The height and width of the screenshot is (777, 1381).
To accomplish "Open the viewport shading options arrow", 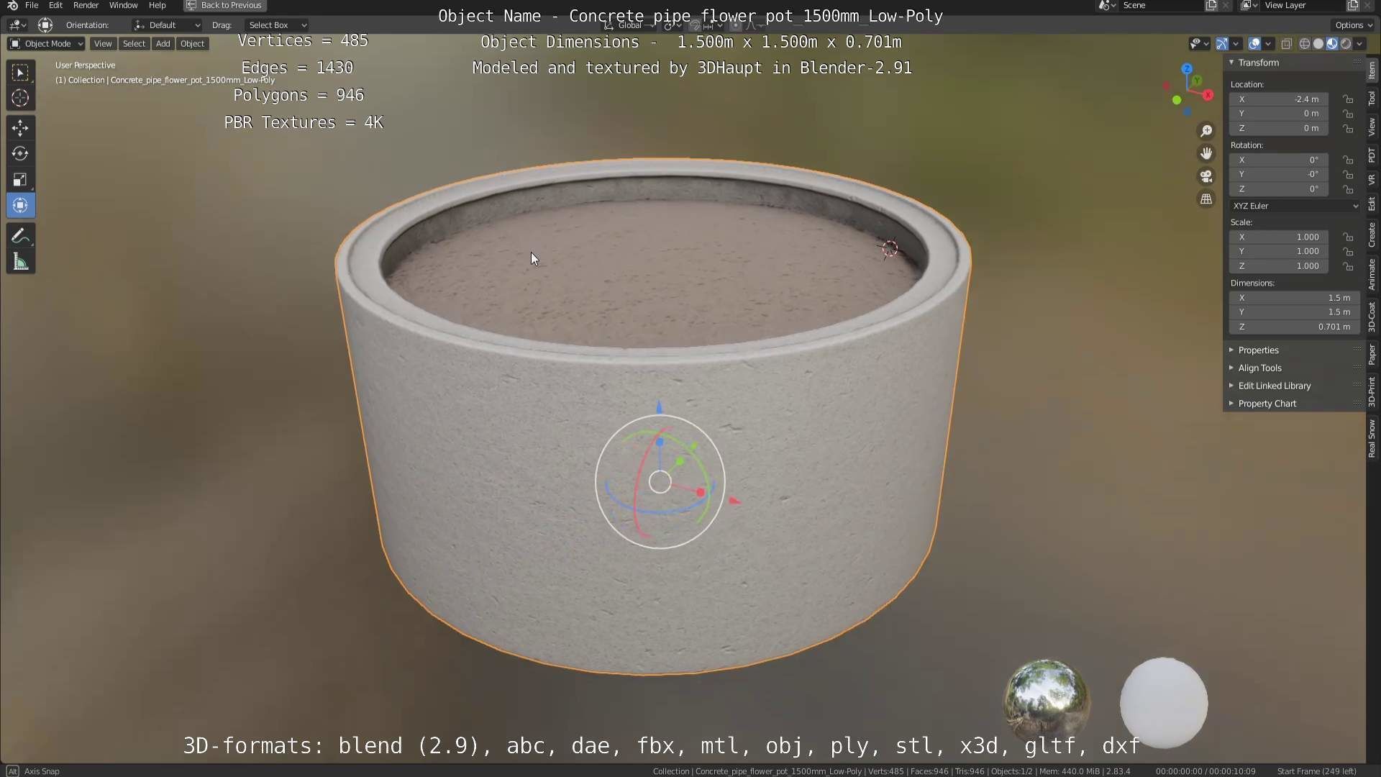I will coord(1359,44).
